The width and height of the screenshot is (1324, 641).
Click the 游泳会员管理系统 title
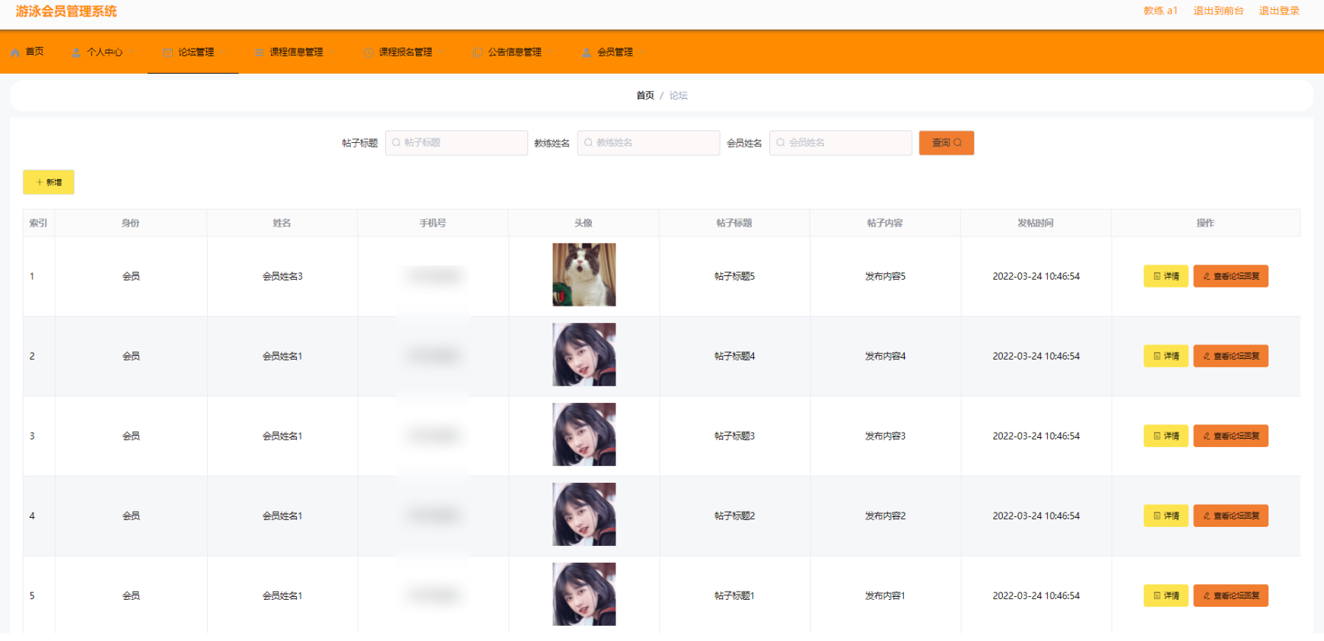(x=66, y=11)
